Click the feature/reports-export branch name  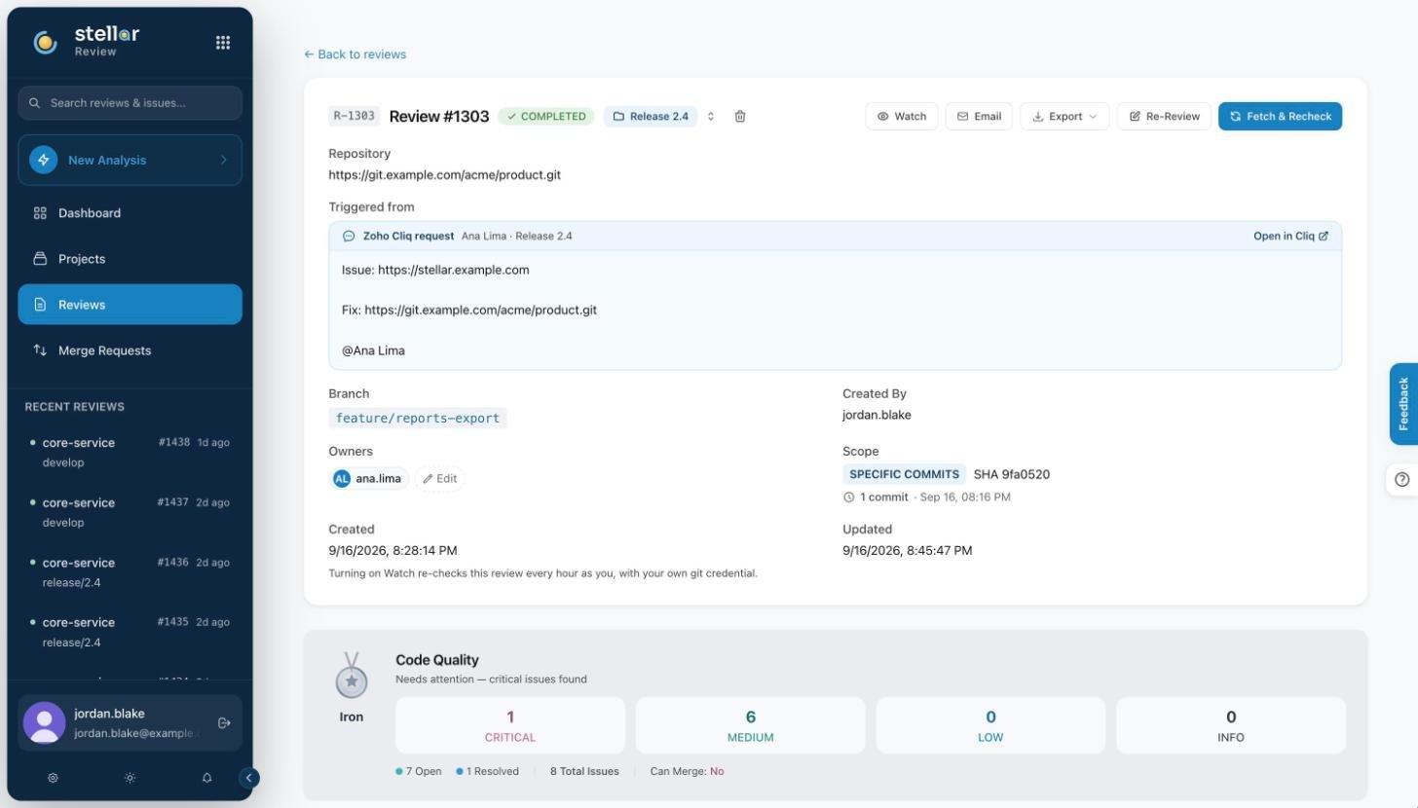pyautogui.click(x=418, y=419)
